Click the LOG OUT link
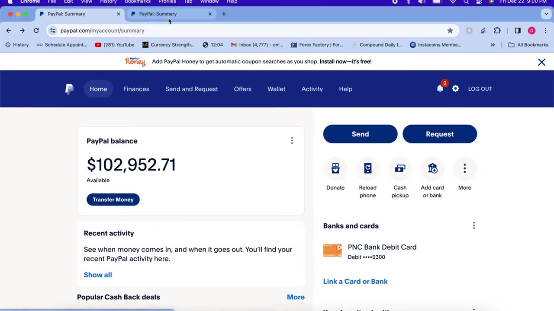The height and width of the screenshot is (311, 554). click(480, 89)
